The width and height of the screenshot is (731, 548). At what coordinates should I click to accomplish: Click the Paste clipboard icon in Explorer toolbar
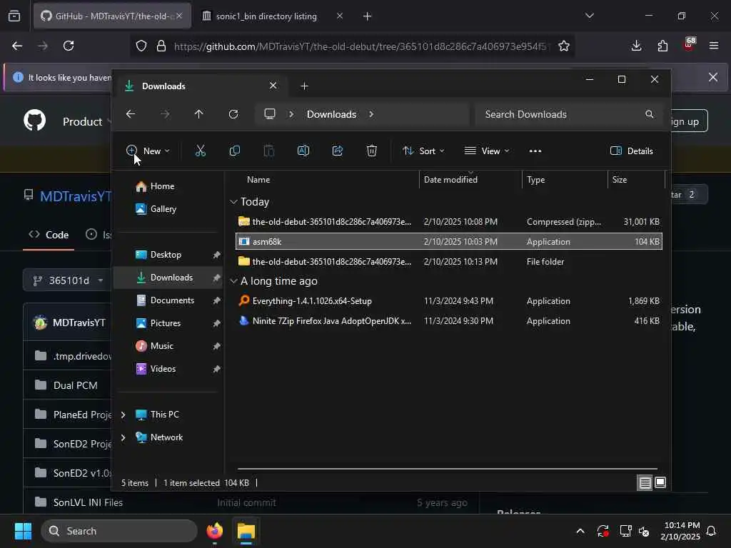tap(269, 151)
